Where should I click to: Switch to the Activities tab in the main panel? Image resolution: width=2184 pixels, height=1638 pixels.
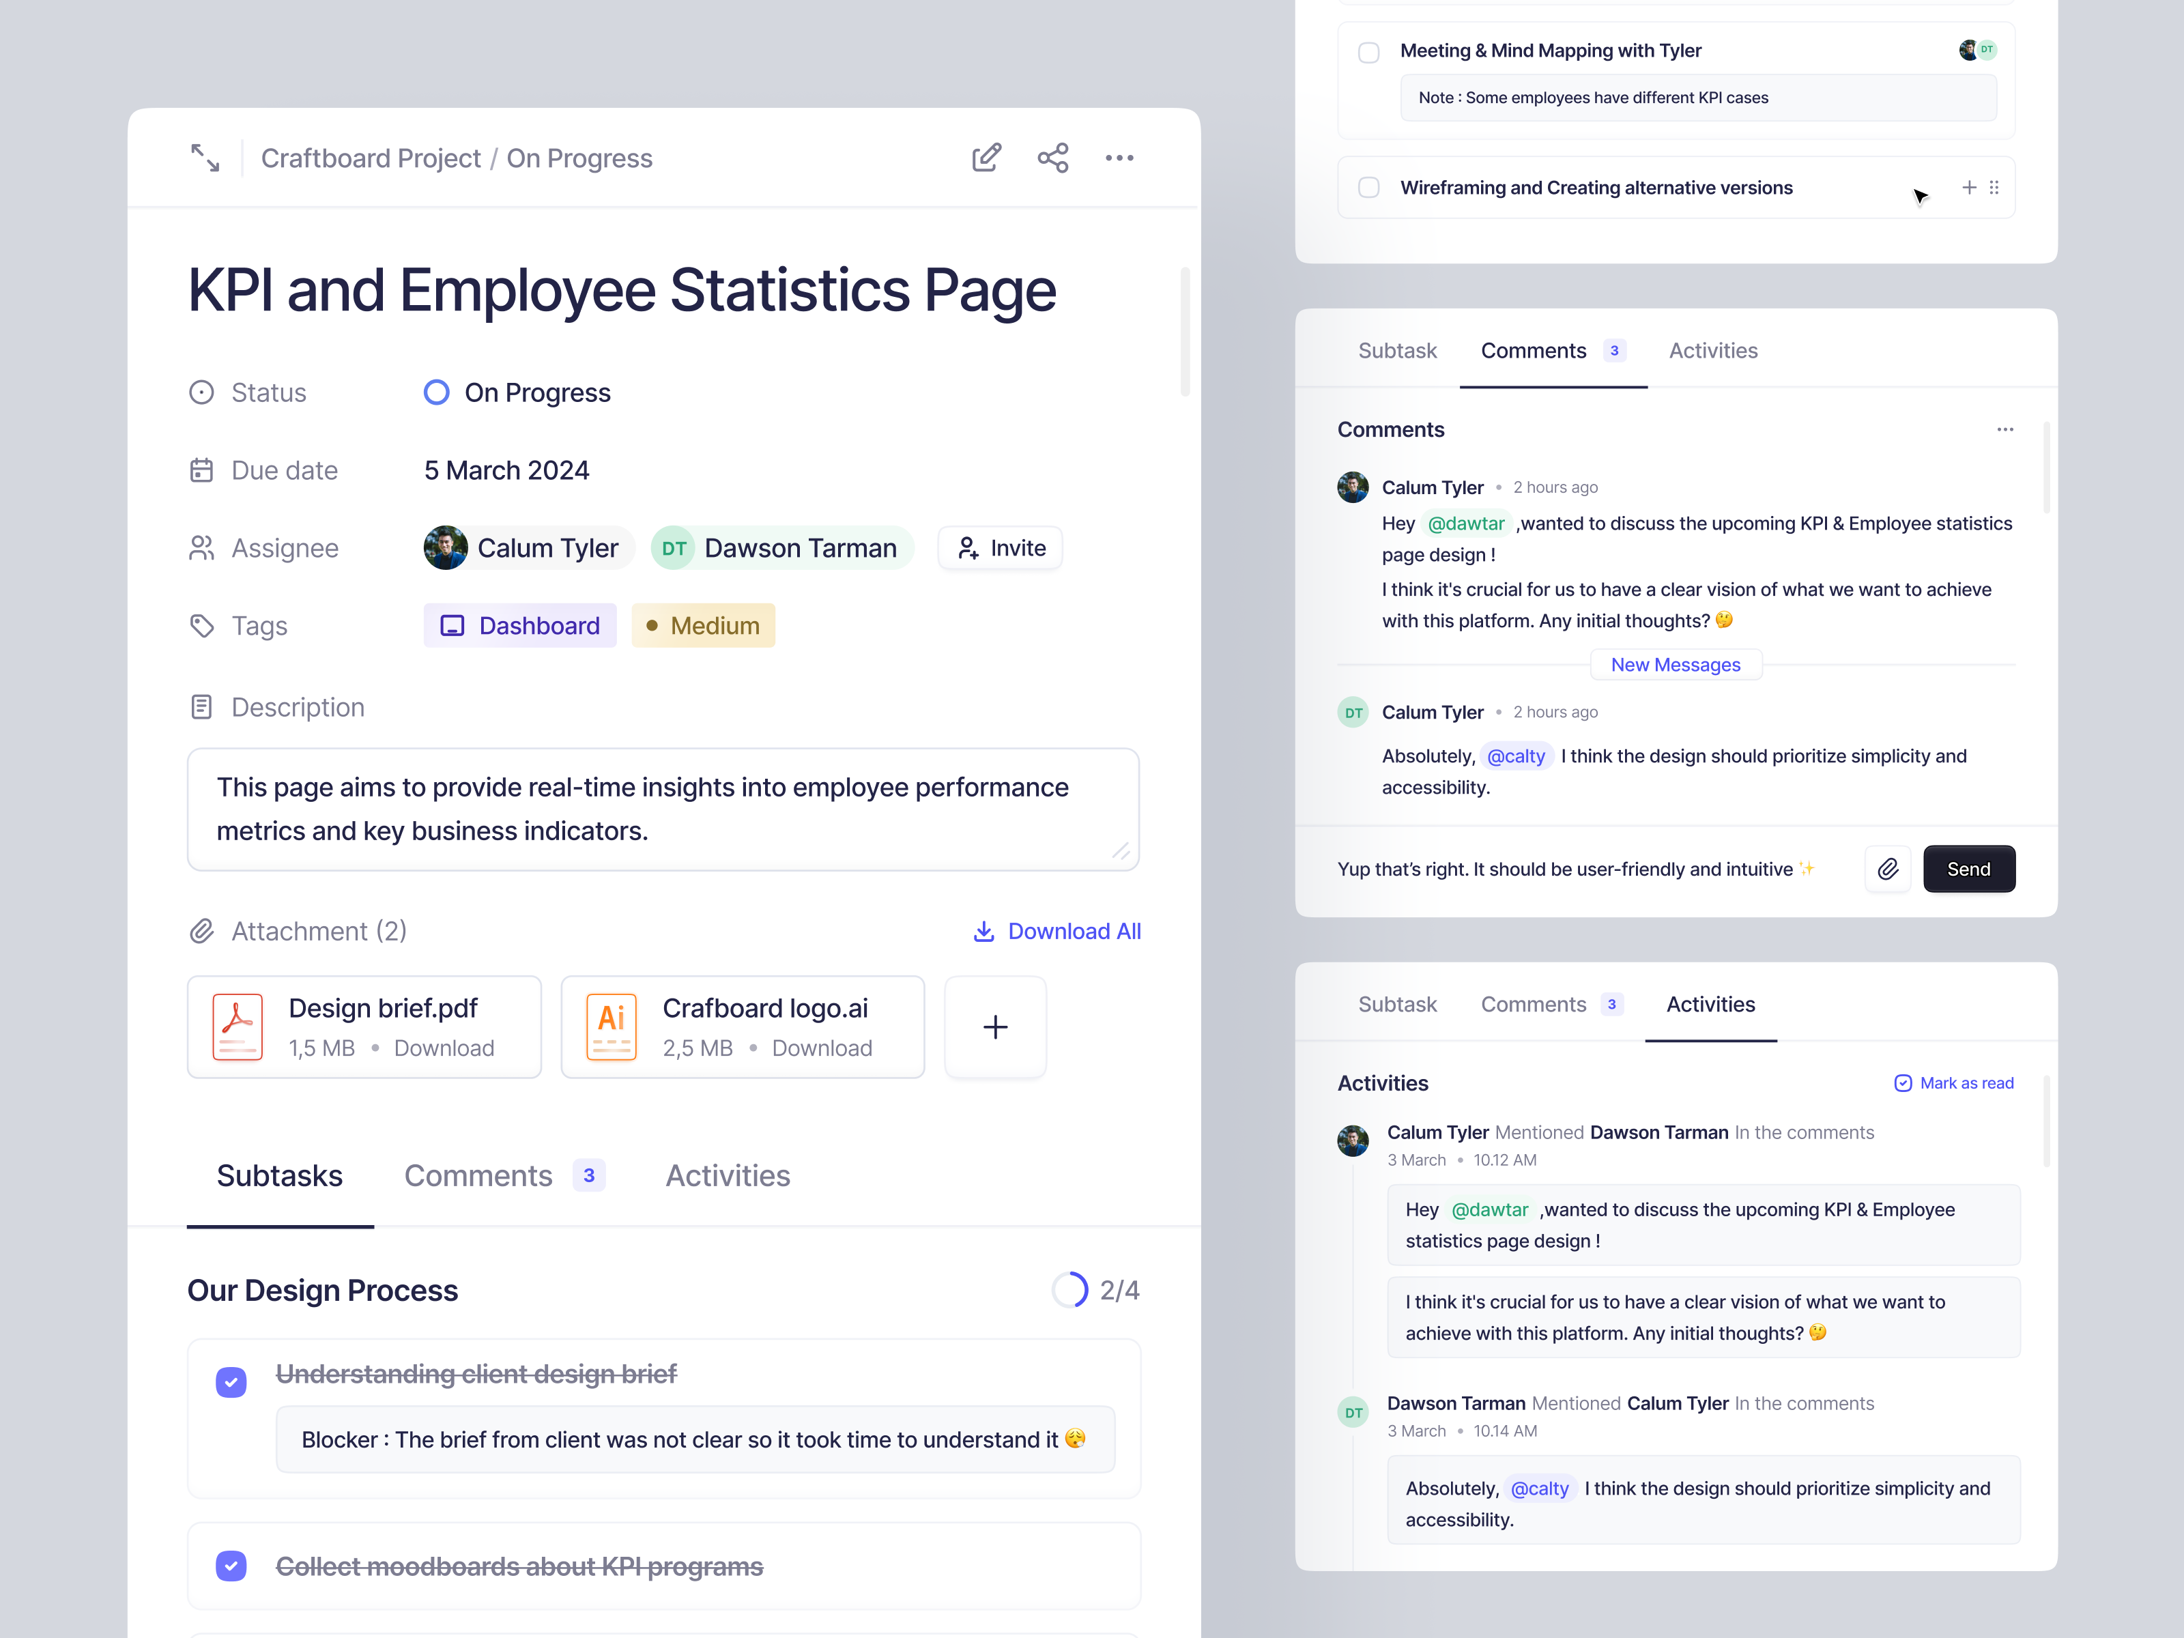click(x=728, y=1175)
